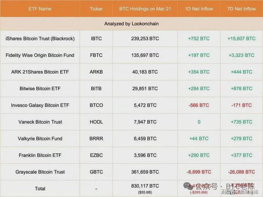Select Valkyrie Bitcoin Fund row name
The image size is (263, 197).
(40, 139)
